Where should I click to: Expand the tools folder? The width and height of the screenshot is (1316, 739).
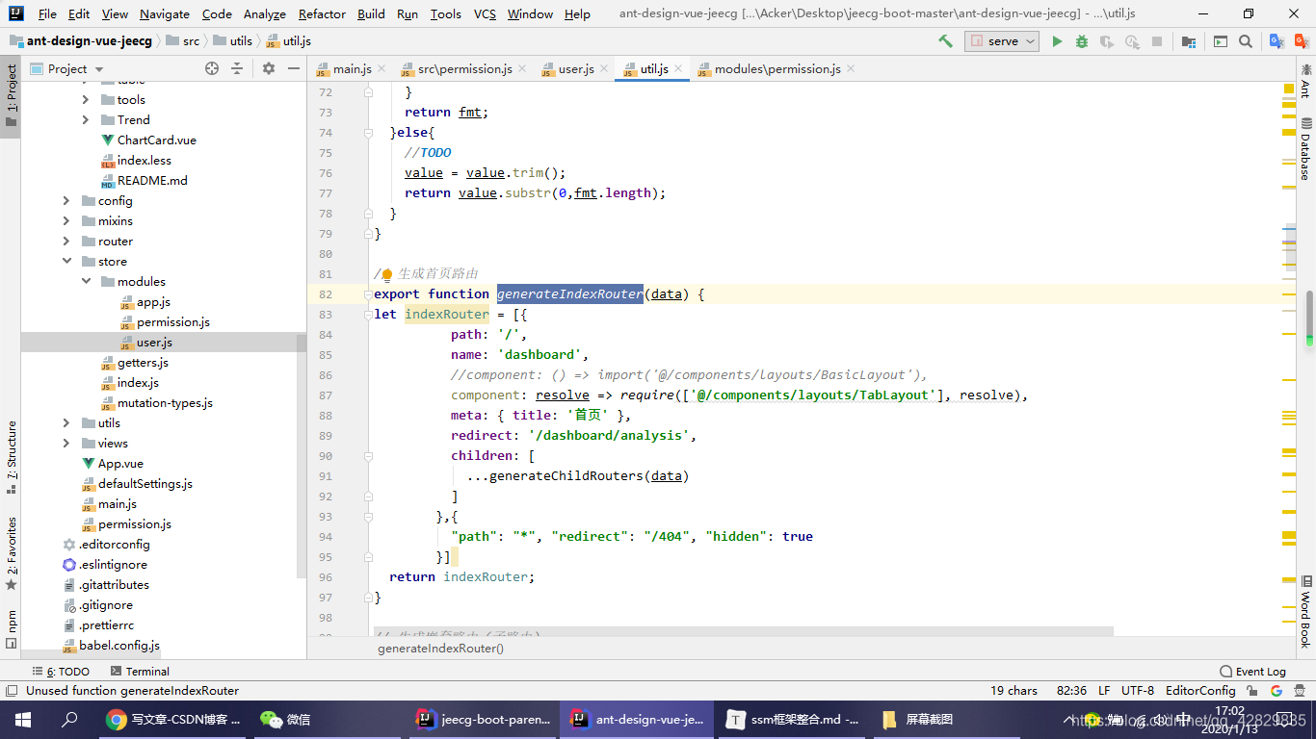point(86,99)
